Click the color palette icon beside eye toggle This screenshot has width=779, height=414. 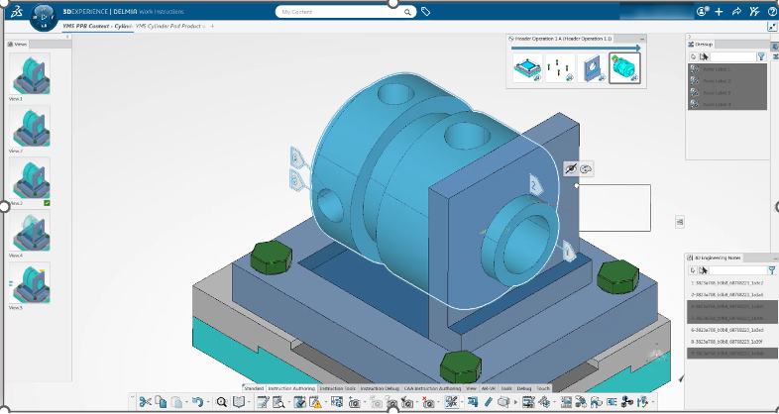(x=586, y=169)
